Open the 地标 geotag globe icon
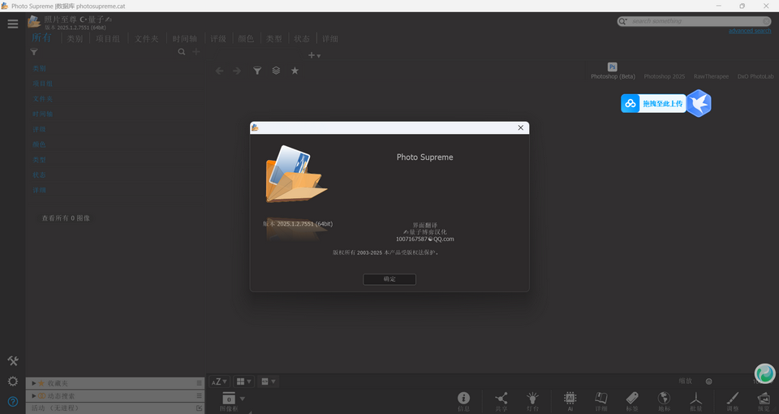Screen dimensions: 779x414 (664, 400)
